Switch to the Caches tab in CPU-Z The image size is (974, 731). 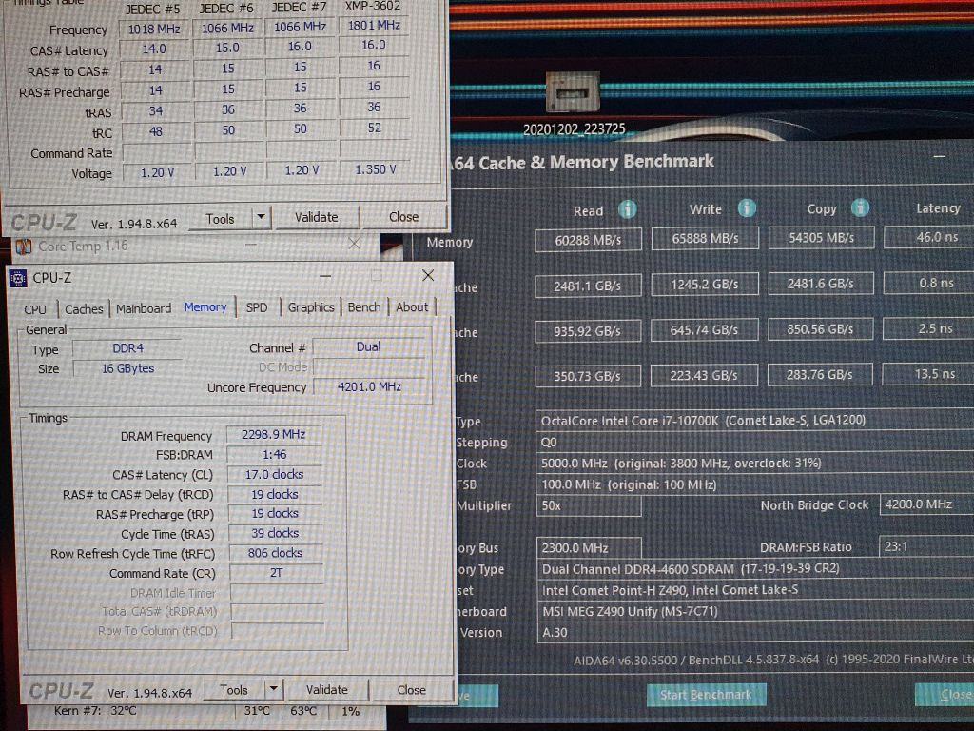click(x=84, y=309)
